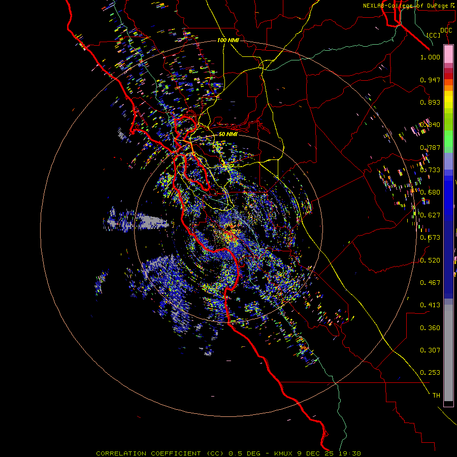The height and width of the screenshot is (457, 457).
Task: Click the "[CC]" legend unit label
Action: (x=434, y=35)
